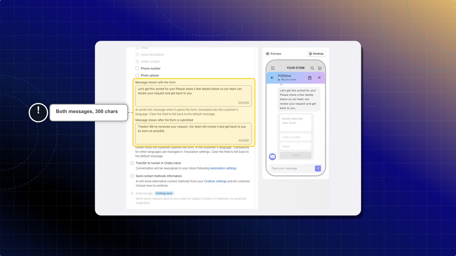The image size is (456, 256).
Task: Click the YOUR STORE title
Action: (296, 68)
